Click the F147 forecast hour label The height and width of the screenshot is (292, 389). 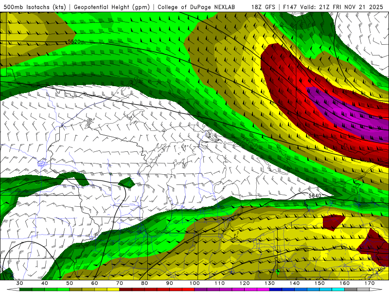click(290, 7)
